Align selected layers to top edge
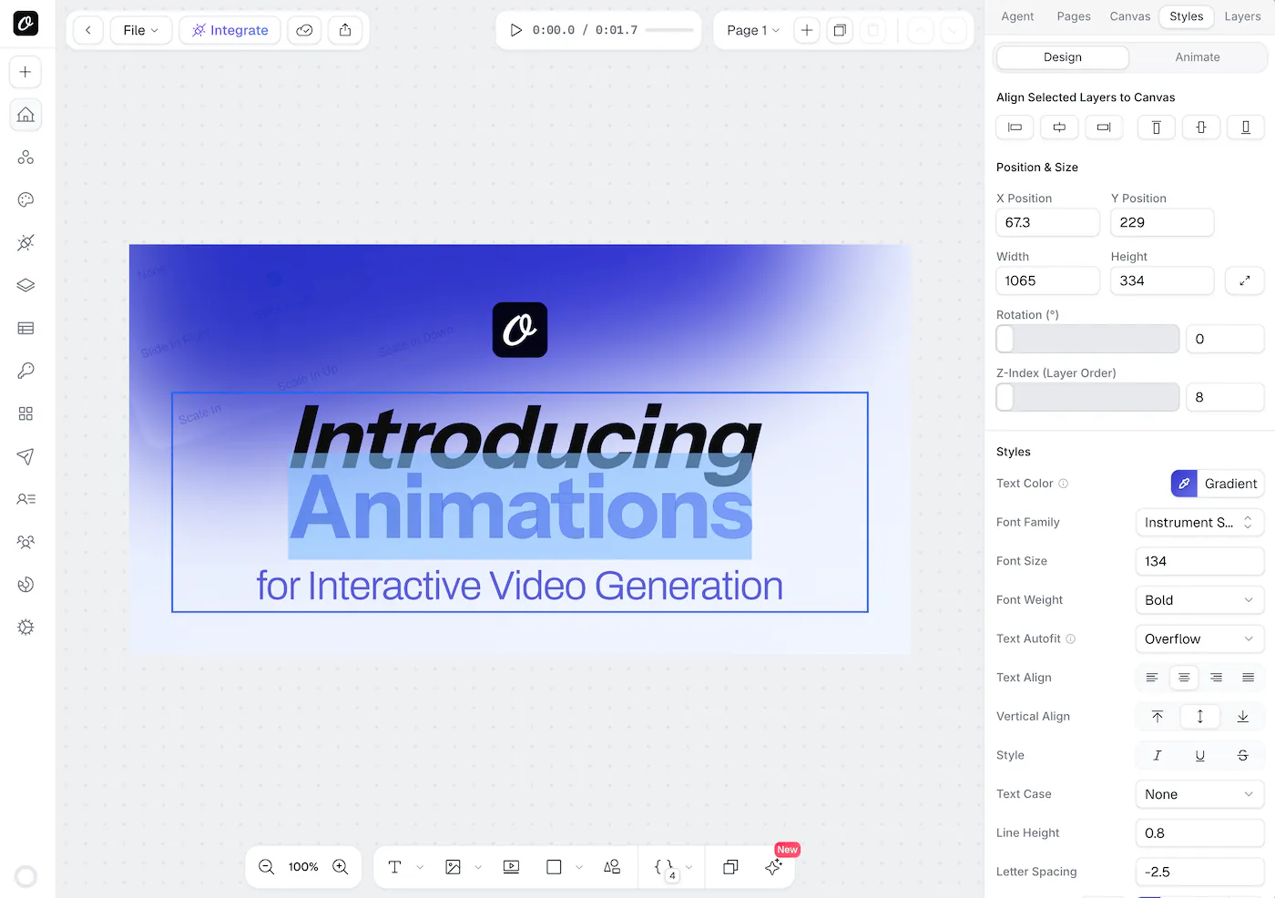Viewport: 1275px width, 898px height. 1157,128
